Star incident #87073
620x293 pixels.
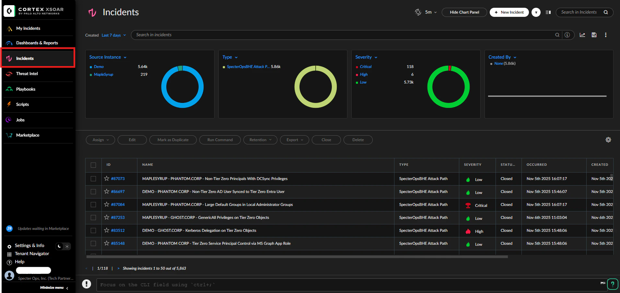[107, 178]
